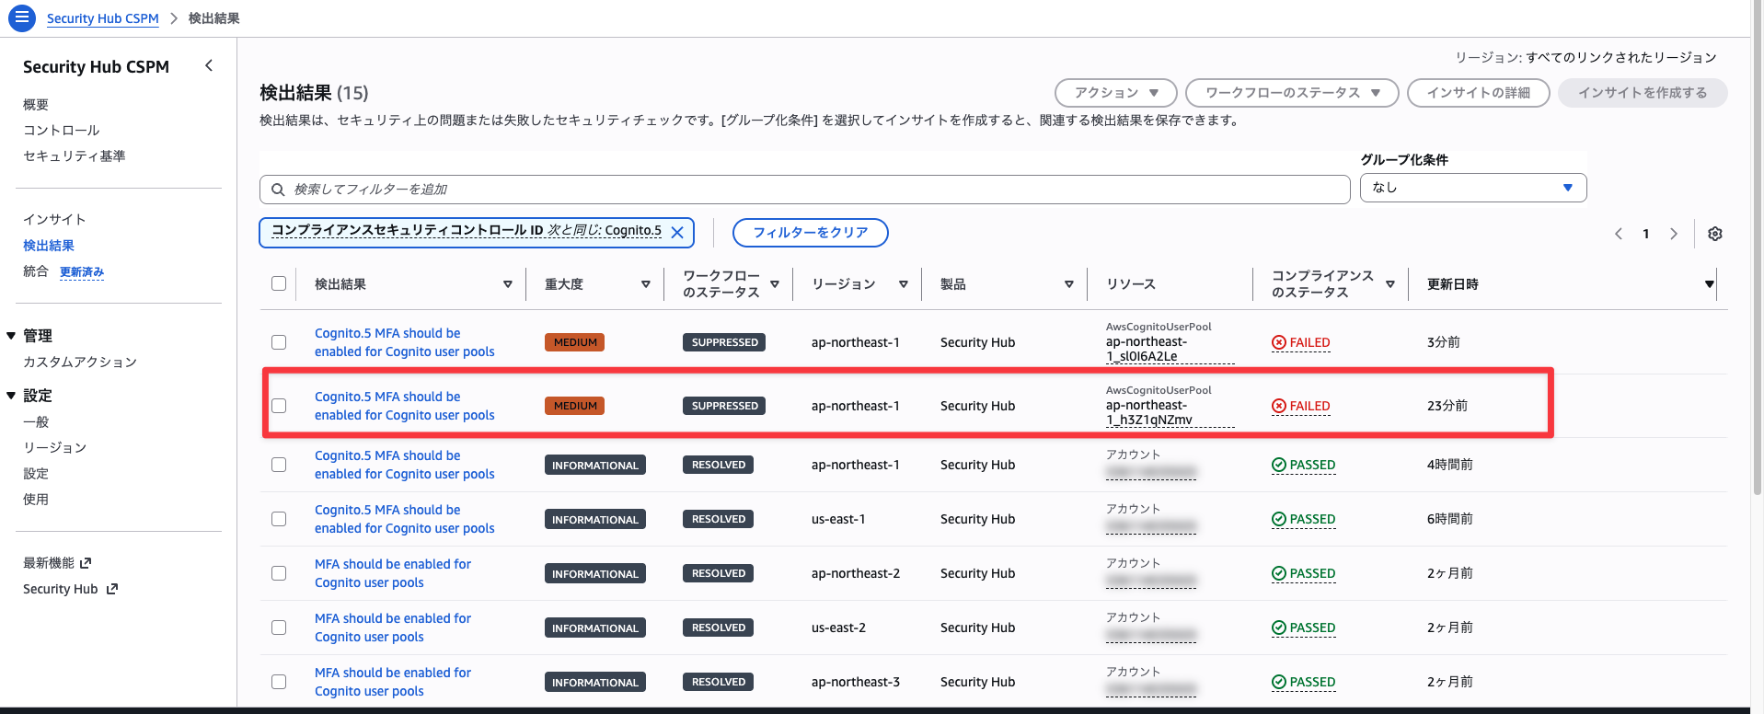Check the us-east-1 finding row

pyautogui.click(x=279, y=519)
